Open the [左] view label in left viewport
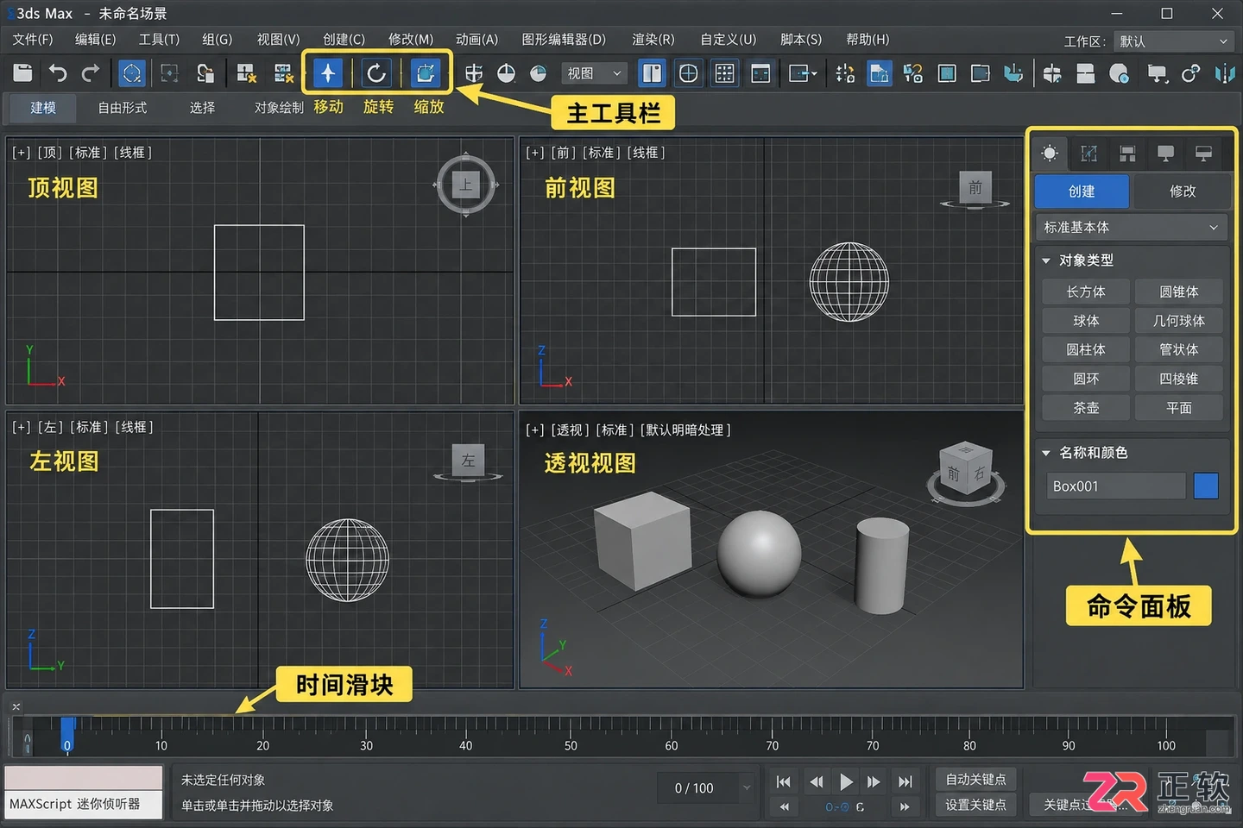 click(x=51, y=427)
